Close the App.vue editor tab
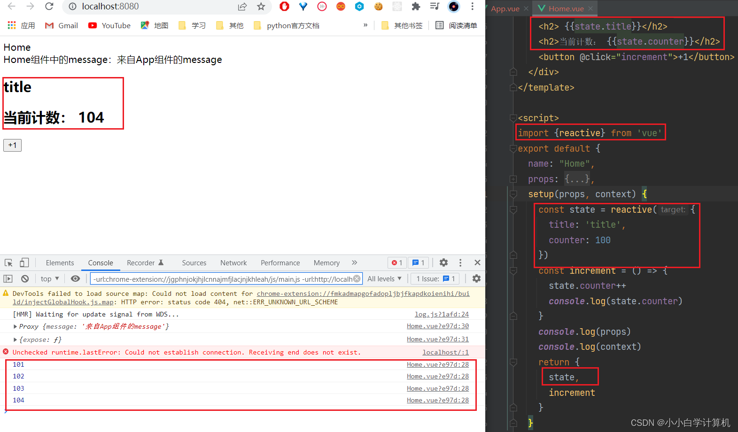Image resolution: width=738 pixels, height=432 pixels. coord(526,8)
